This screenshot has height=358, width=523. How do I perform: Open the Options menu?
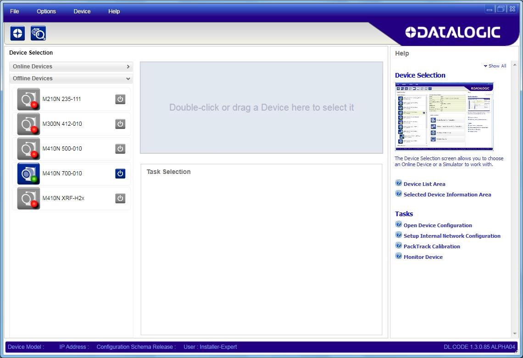[x=46, y=11]
